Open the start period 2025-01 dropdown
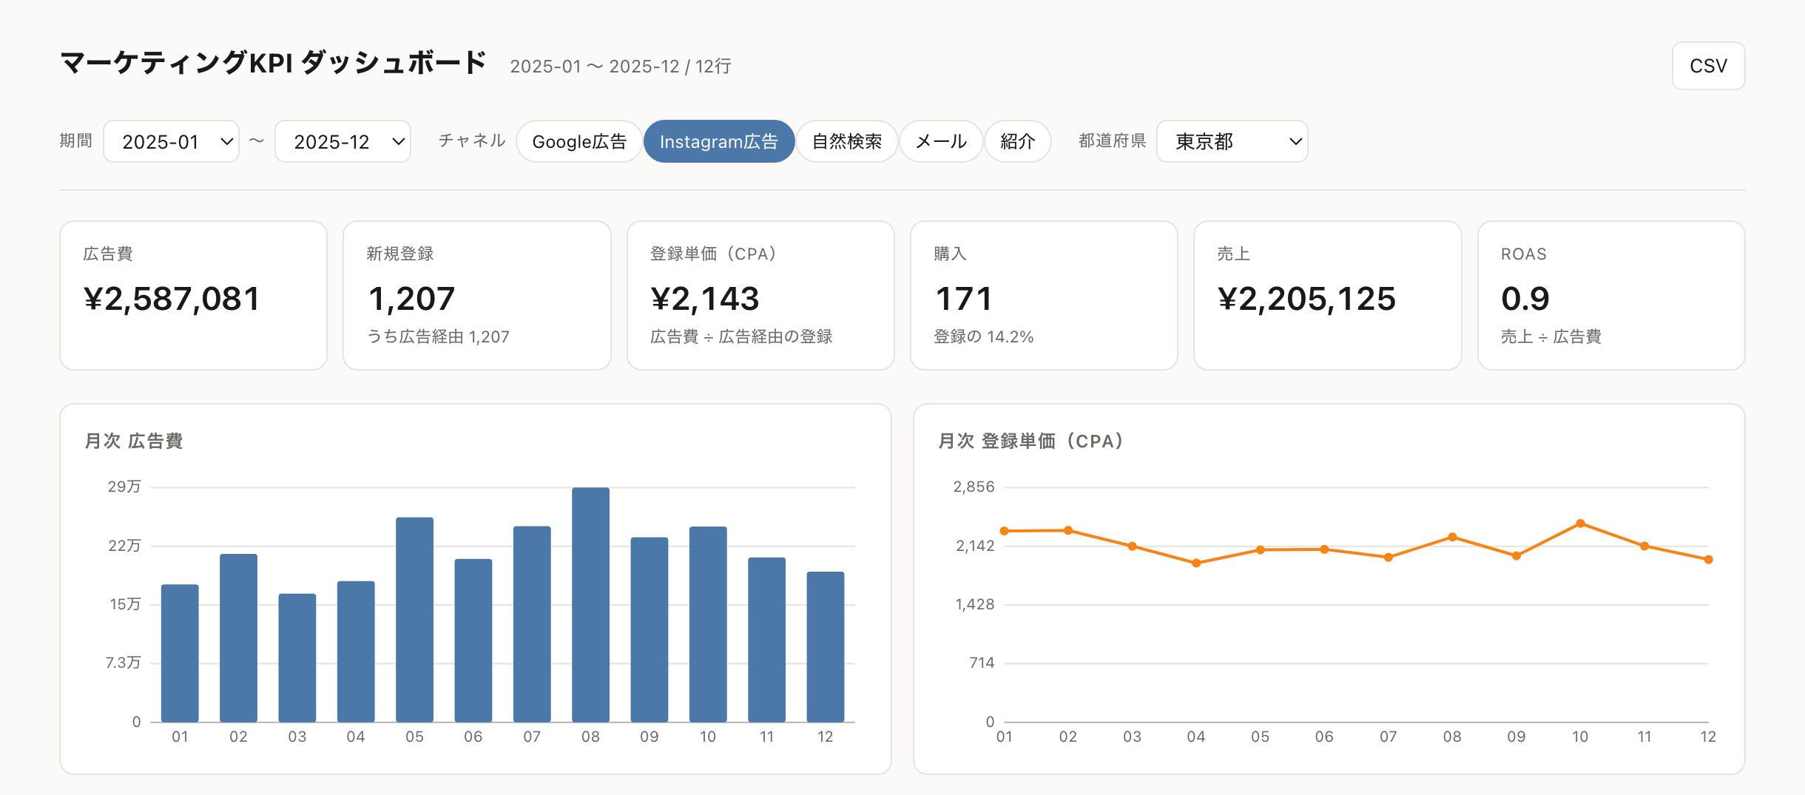1805x795 pixels. [171, 141]
